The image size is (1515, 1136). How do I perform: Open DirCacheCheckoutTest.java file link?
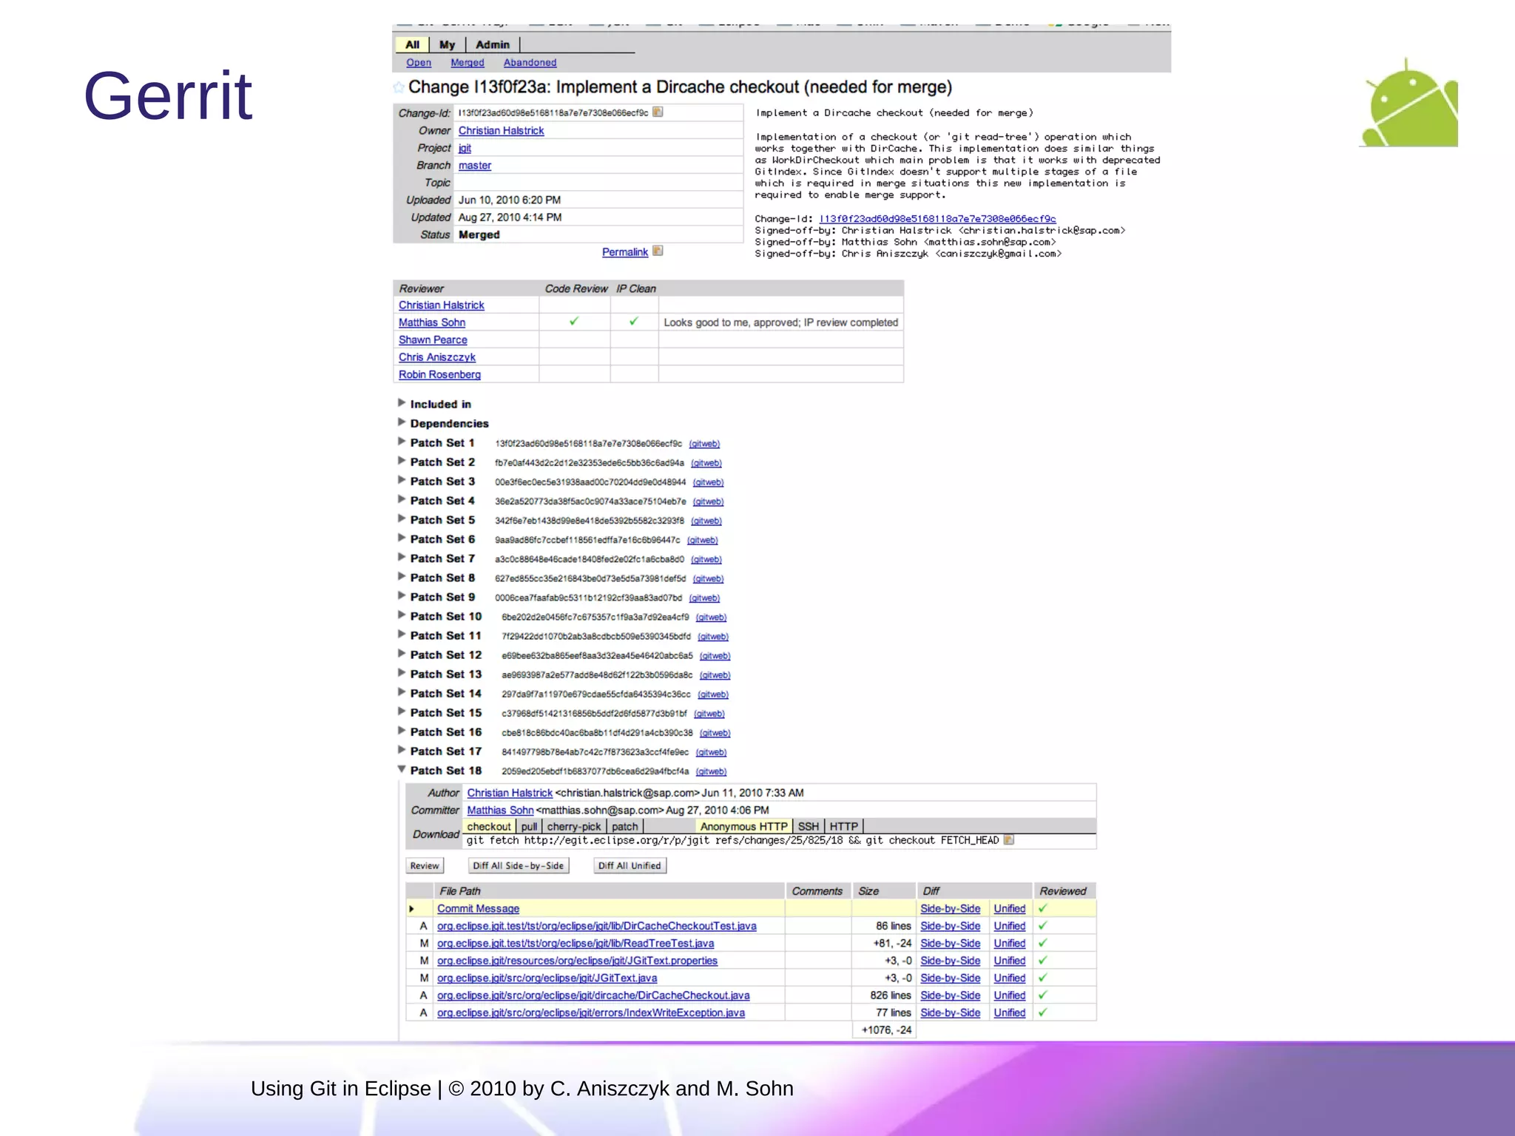[597, 926]
